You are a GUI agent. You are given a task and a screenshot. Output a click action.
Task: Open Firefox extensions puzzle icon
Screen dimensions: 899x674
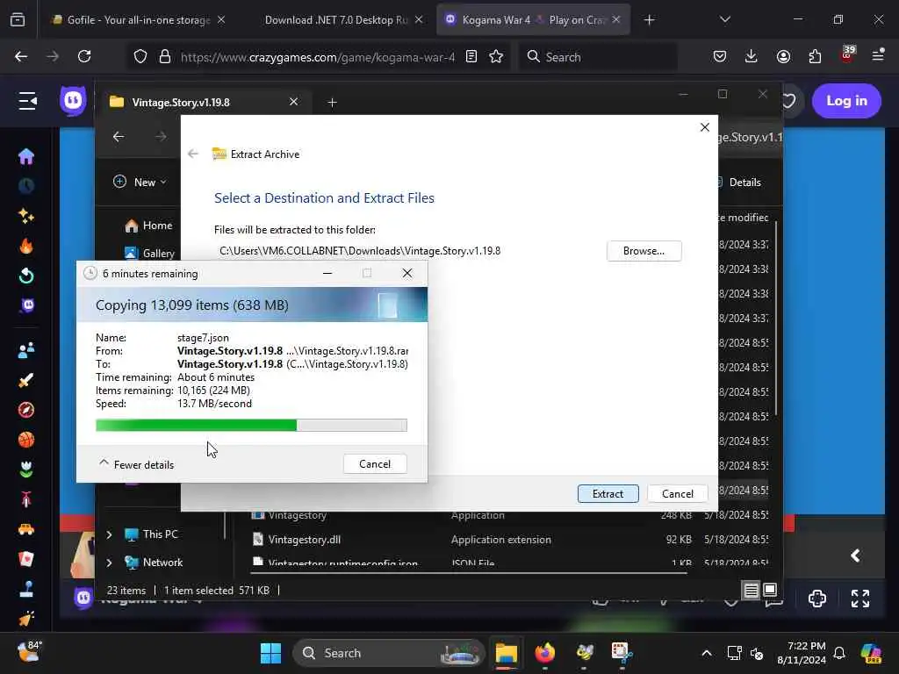[815, 56]
